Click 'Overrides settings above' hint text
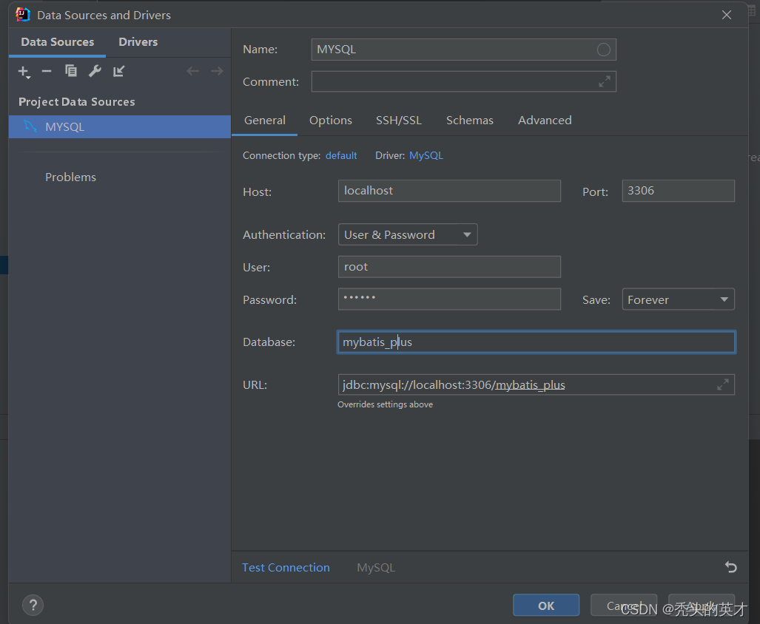 tap(386, 404)
